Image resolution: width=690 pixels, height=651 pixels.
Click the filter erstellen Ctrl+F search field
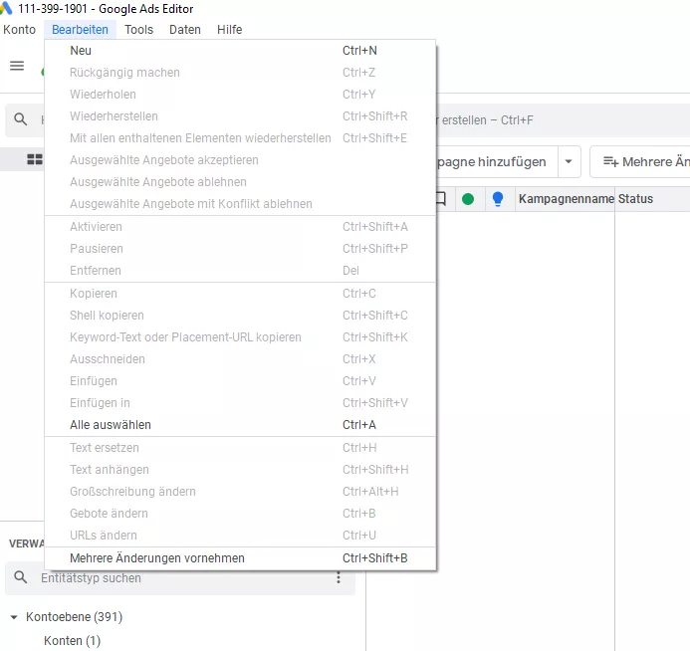pyautogui.click(x=564, y=120)
